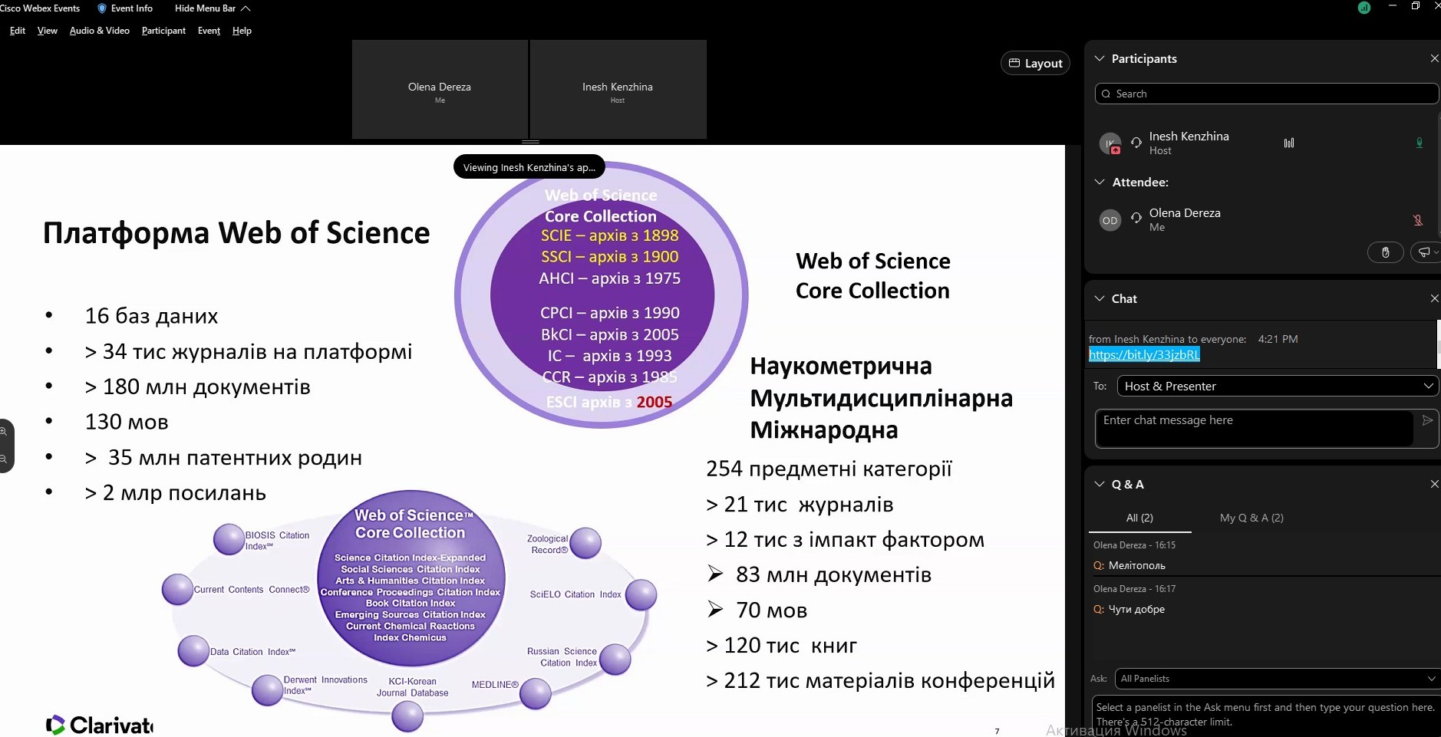Open the Ask 'All Panelists' dropdown

pyautogui.click(x=1277, y=679)
